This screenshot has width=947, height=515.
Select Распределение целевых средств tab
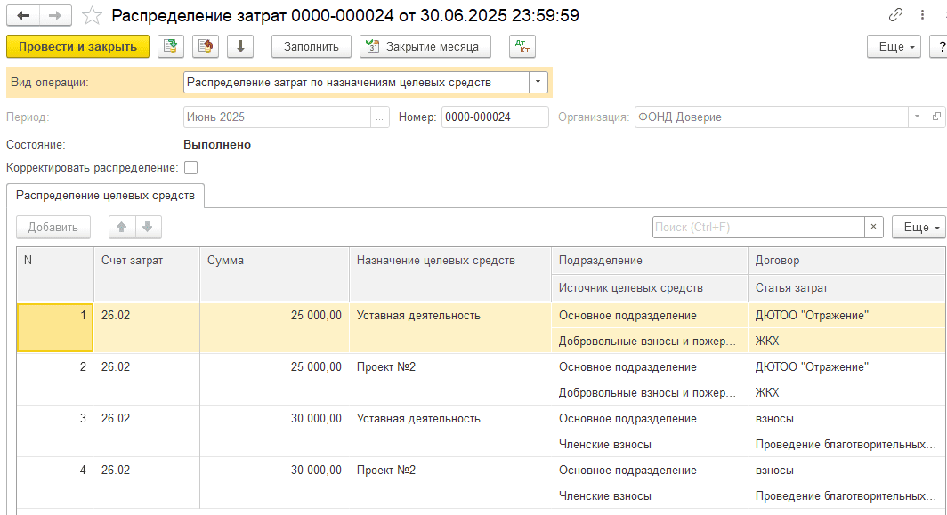click(x=105, y=196)
